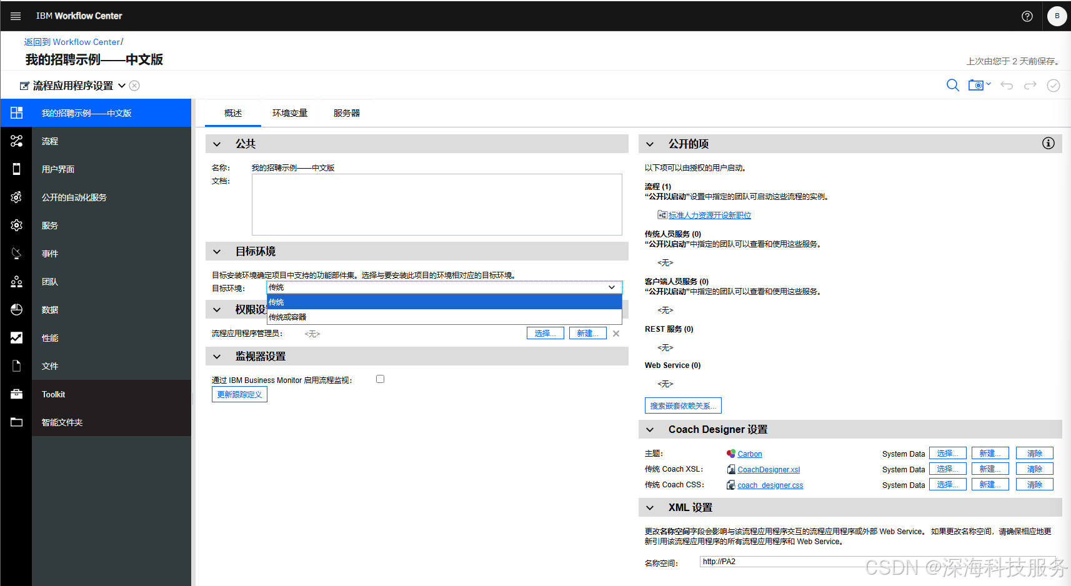Collapse the 公共 section
This screenshot has width=1071, height=586.
click(x=217, y=144)
